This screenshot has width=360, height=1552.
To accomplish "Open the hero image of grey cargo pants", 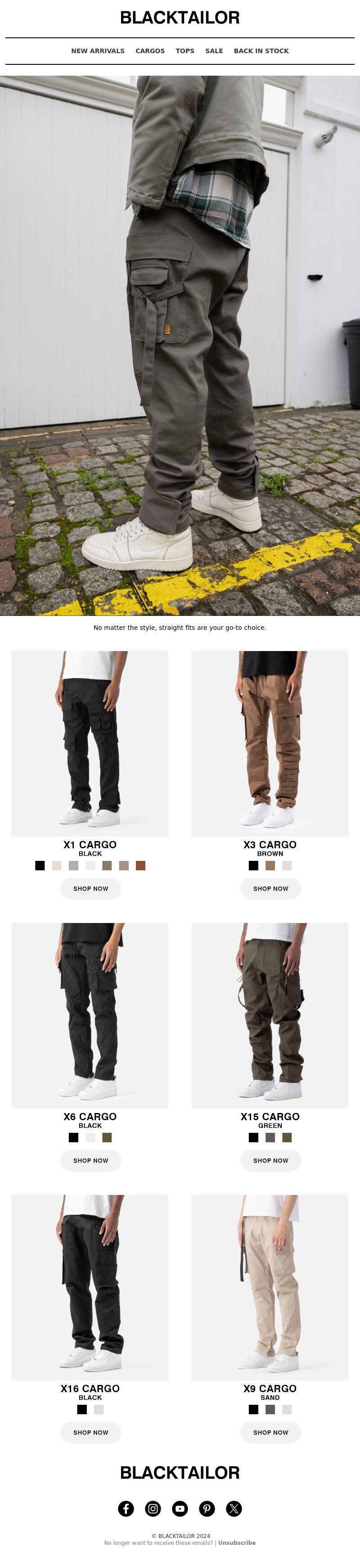I will [180, 345].
